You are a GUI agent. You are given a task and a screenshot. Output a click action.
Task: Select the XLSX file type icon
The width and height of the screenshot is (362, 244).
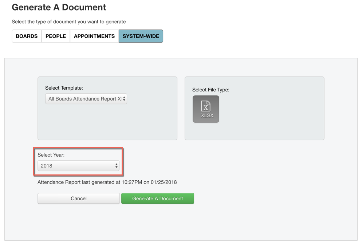coord(206,109)
